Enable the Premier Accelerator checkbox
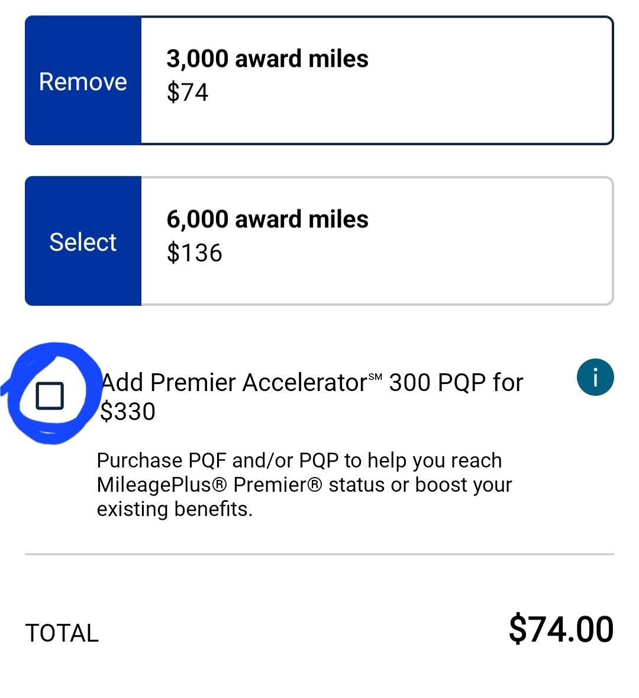 (50, 396)
